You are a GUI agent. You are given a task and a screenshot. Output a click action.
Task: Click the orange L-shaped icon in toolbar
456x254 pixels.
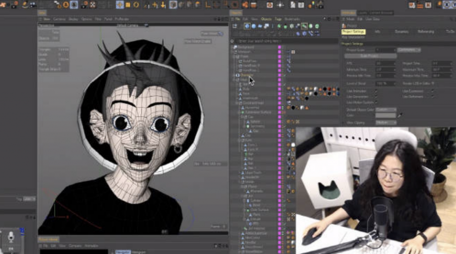click(208, 4)
